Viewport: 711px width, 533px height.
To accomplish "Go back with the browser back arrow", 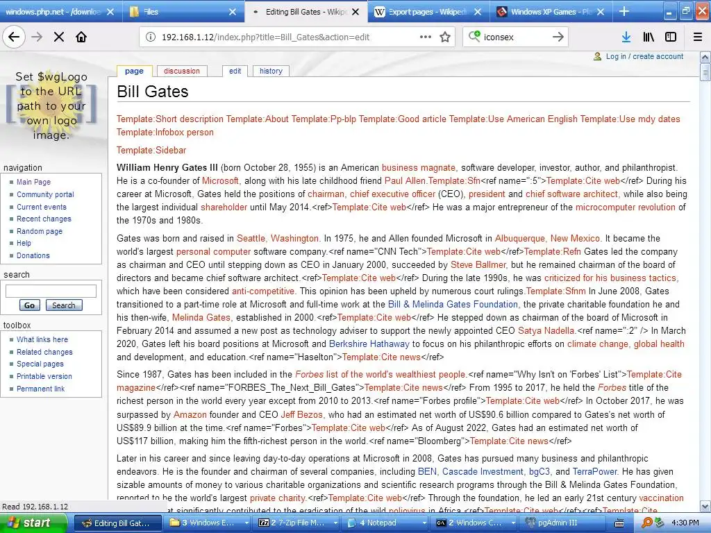I will pyautogui.click(x=14, y=37).
